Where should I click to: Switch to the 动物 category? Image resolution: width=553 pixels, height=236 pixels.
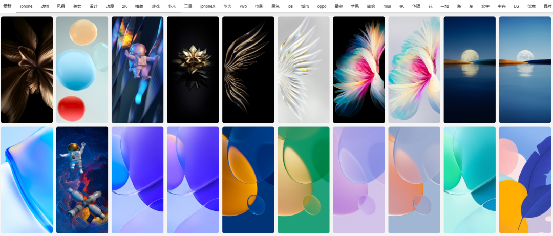[x=45, y=6]
